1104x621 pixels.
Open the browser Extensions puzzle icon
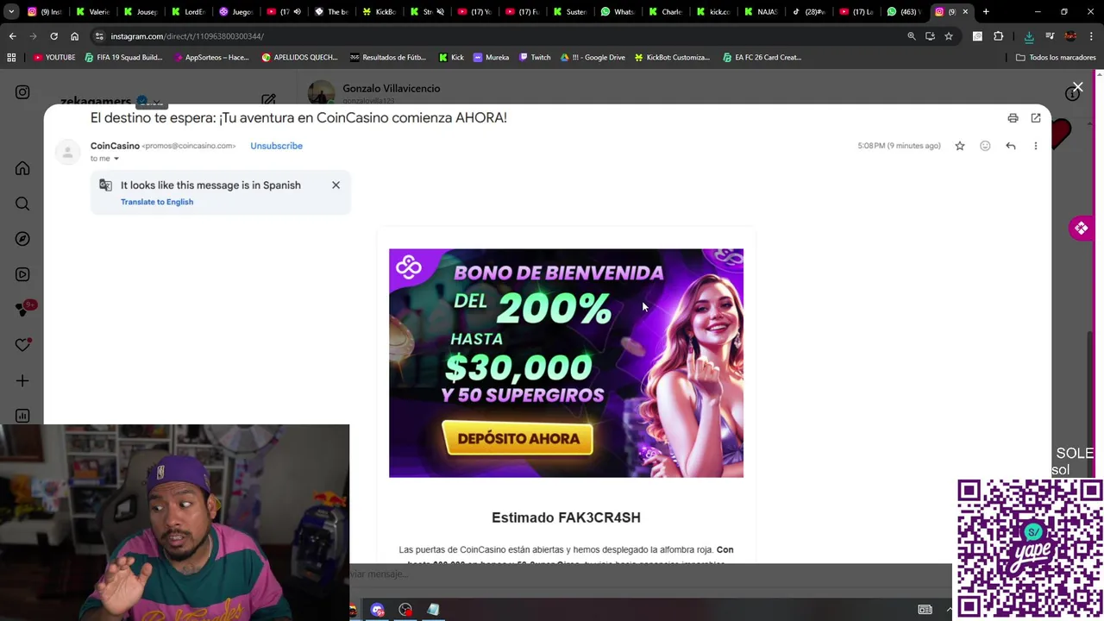pos(999,36)
